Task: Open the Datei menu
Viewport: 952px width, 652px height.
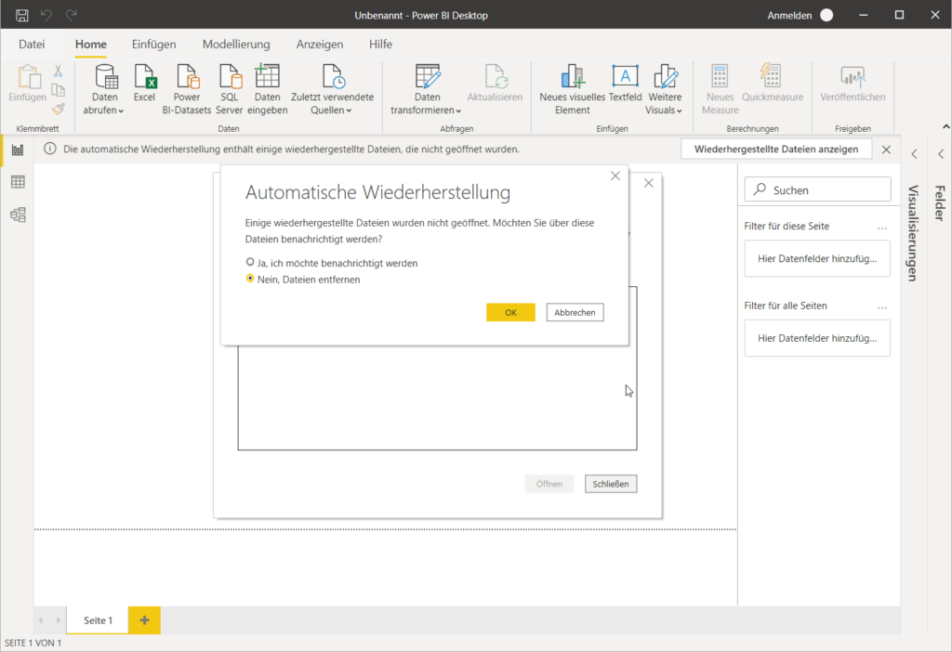Action: (32, 45)
